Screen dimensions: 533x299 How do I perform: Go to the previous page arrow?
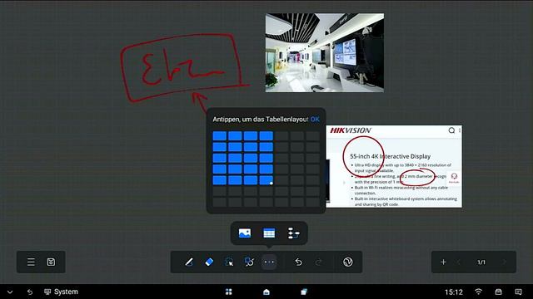[458, 262]
